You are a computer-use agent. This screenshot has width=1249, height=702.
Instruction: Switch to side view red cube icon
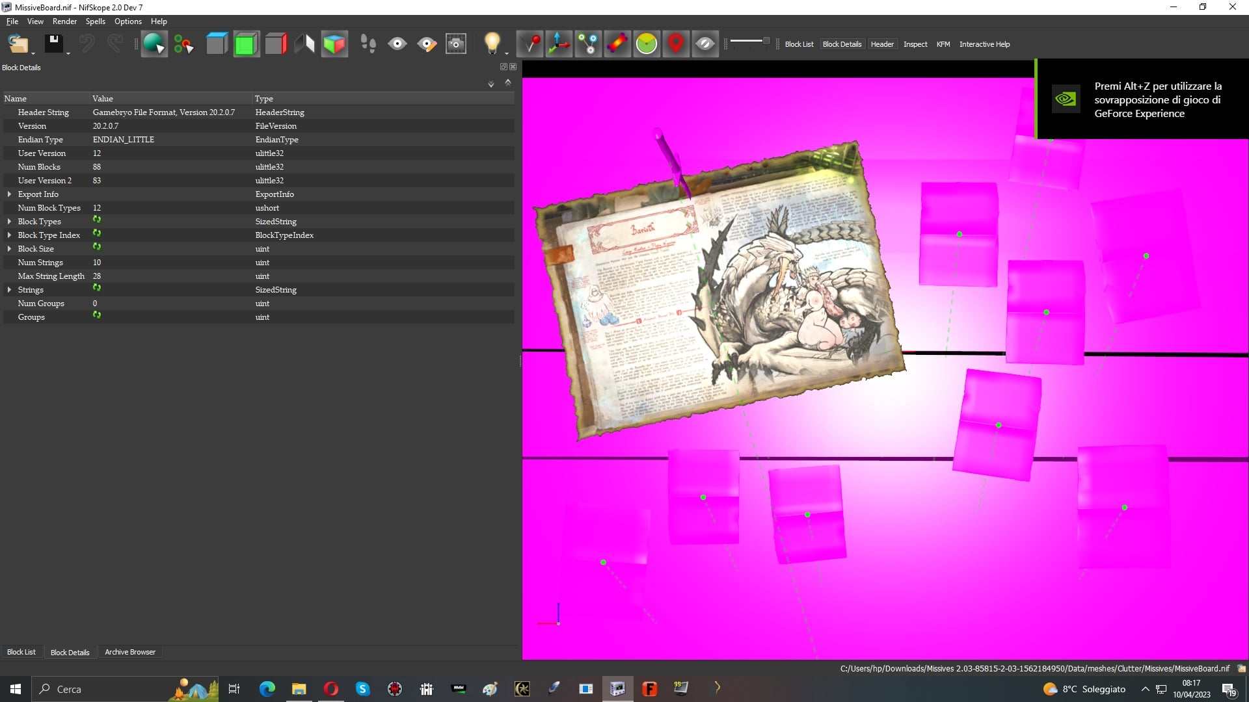(x=275, y=44)
